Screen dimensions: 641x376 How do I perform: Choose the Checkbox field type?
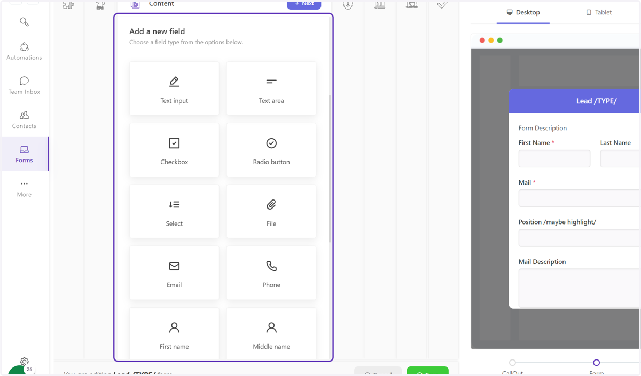pyautogui.click(x=174, y=150)
